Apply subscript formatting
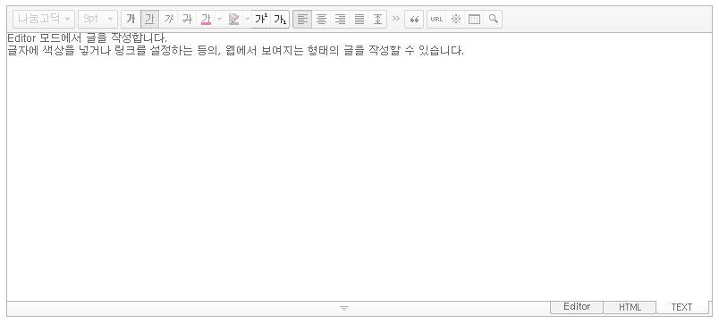Screen dimensions: 719x324 pyautogui.click(x=280, y=20)
